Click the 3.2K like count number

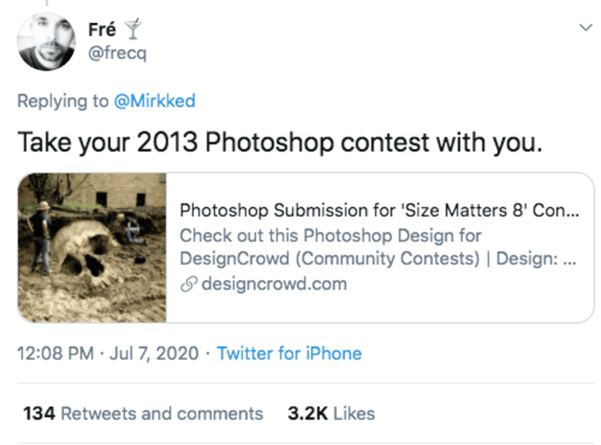tap(308, 414)
